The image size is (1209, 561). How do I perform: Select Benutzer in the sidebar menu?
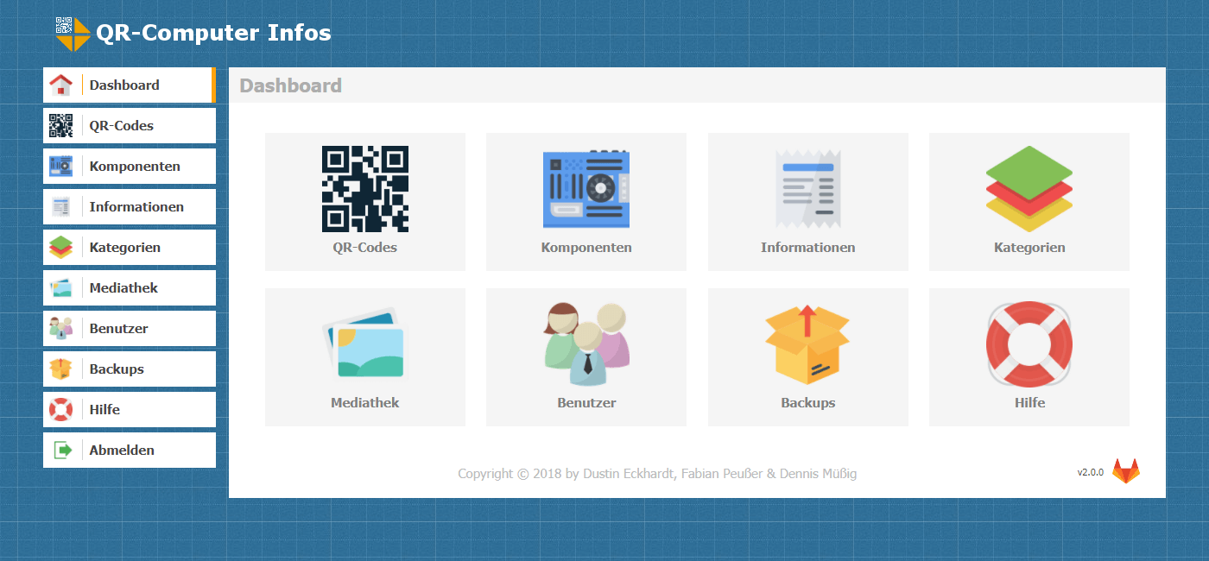click(x=130, y=329)
